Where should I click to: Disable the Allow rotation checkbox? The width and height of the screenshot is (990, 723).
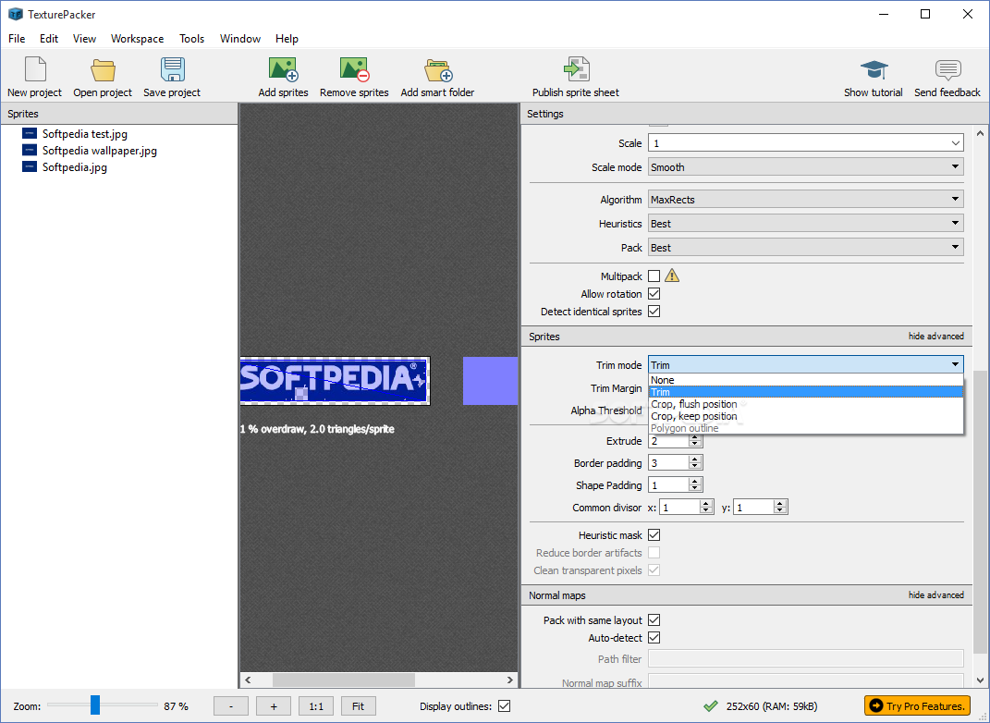pyautogui.click(x=654, y=294)
